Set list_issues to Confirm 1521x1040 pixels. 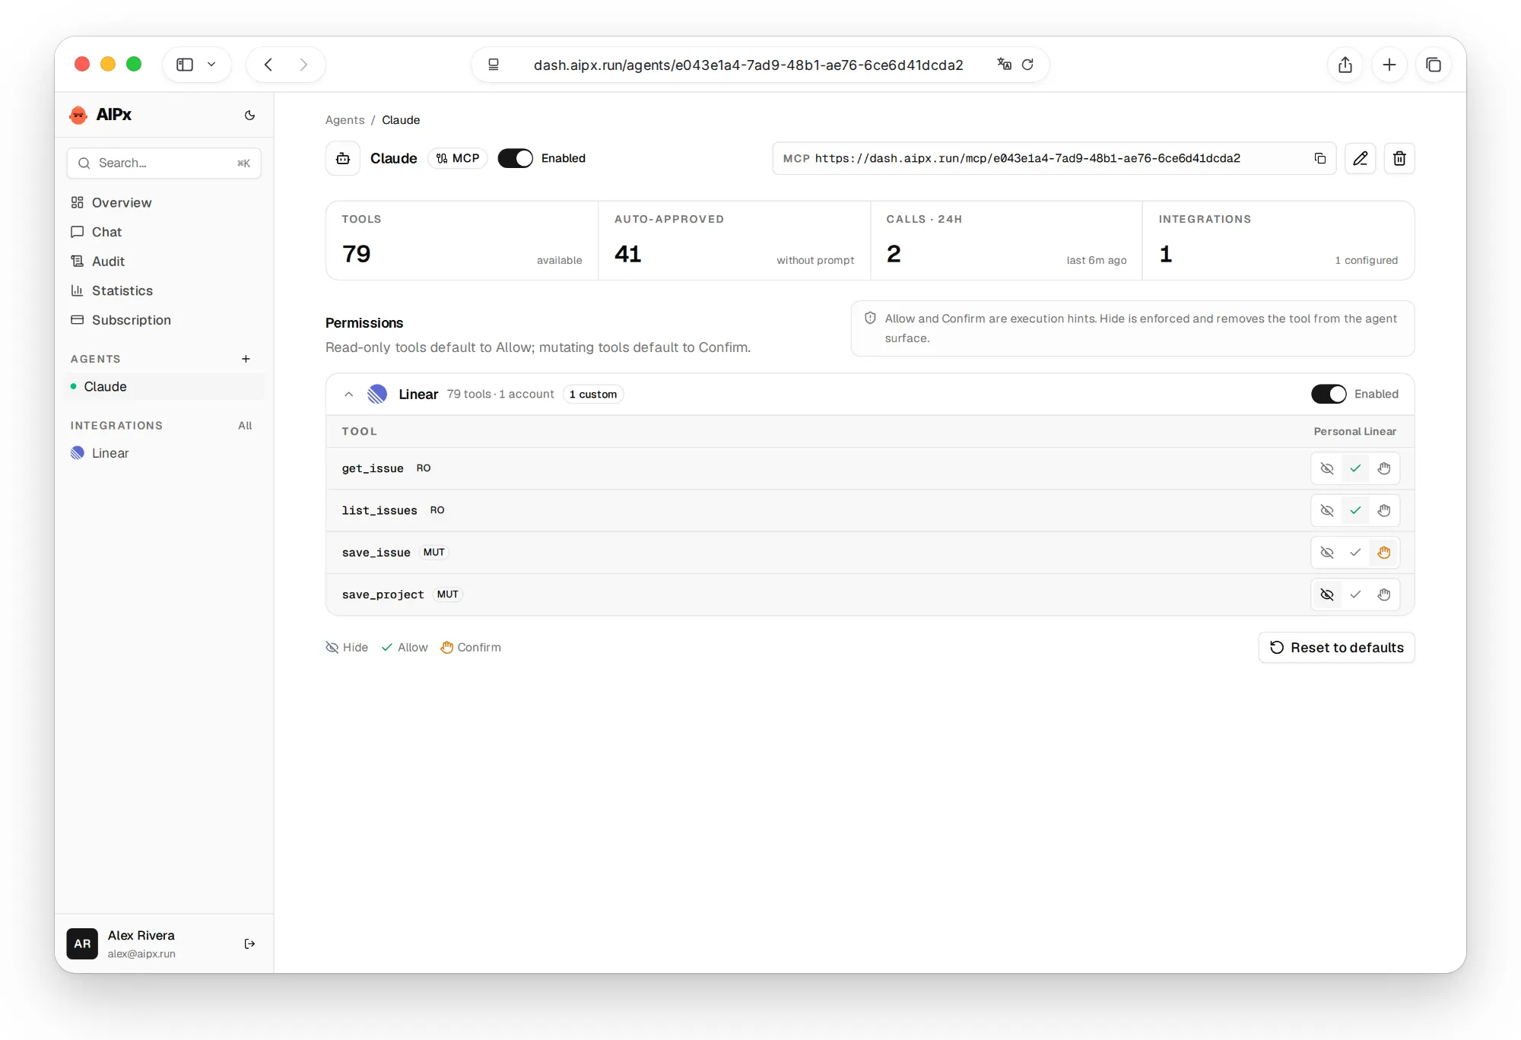(1384, 510)
